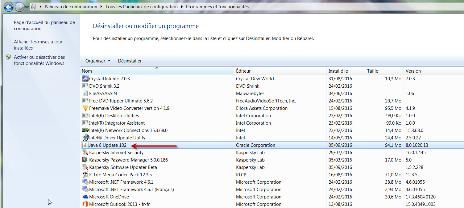464x208 pixels.
Task: Click the Kaspersky Internet Security icon
Action: (85, 152)
